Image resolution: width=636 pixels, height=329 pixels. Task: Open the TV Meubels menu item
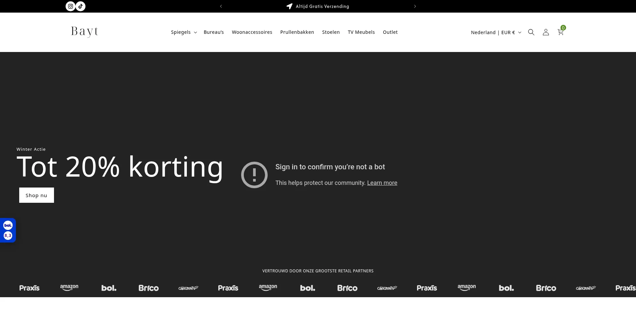click(x=361, y=32)
